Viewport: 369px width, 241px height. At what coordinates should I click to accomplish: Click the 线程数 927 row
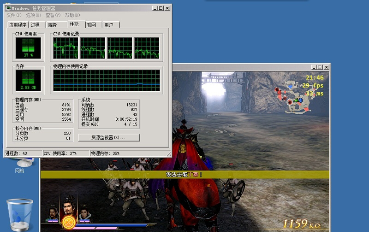[x=109, y=110]
